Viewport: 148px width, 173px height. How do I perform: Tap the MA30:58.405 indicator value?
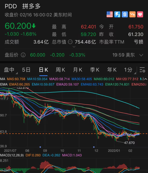pyautogui.click(x=82, y=79)
